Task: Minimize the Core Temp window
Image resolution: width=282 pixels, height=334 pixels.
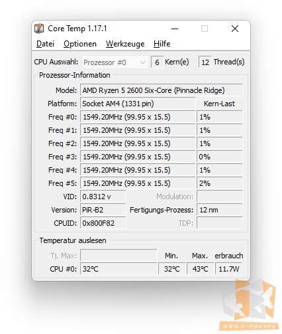Action: [175, 29]
